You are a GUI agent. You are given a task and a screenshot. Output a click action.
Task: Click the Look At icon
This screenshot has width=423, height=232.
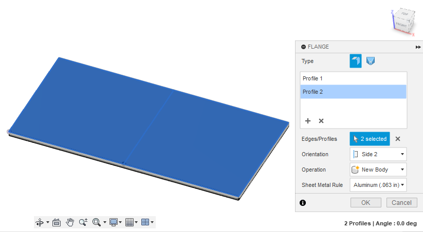click(57, 222)
